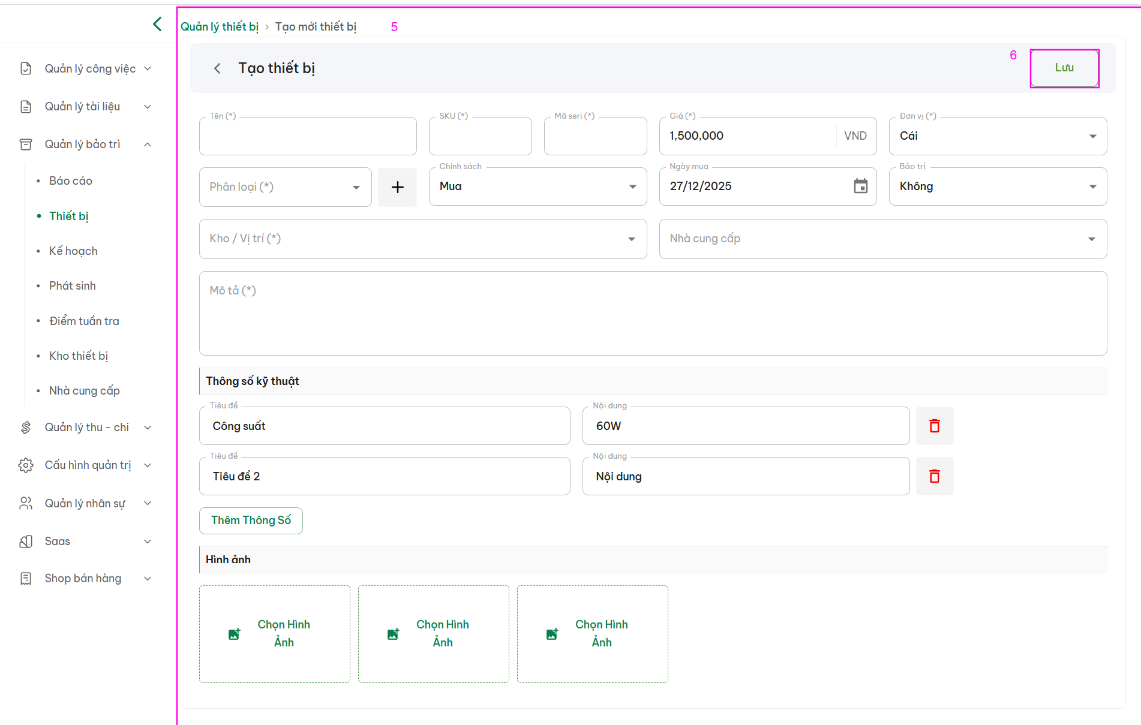Image resolution: width=1141 pixels, height=725 pixels.
Task: Expand the Nhà cung cấp dropdown field
Action: pos(882,239)
